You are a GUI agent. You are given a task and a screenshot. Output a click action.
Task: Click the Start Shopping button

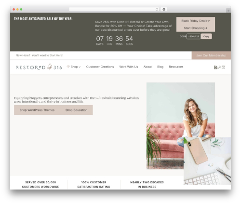pos(196,28)
